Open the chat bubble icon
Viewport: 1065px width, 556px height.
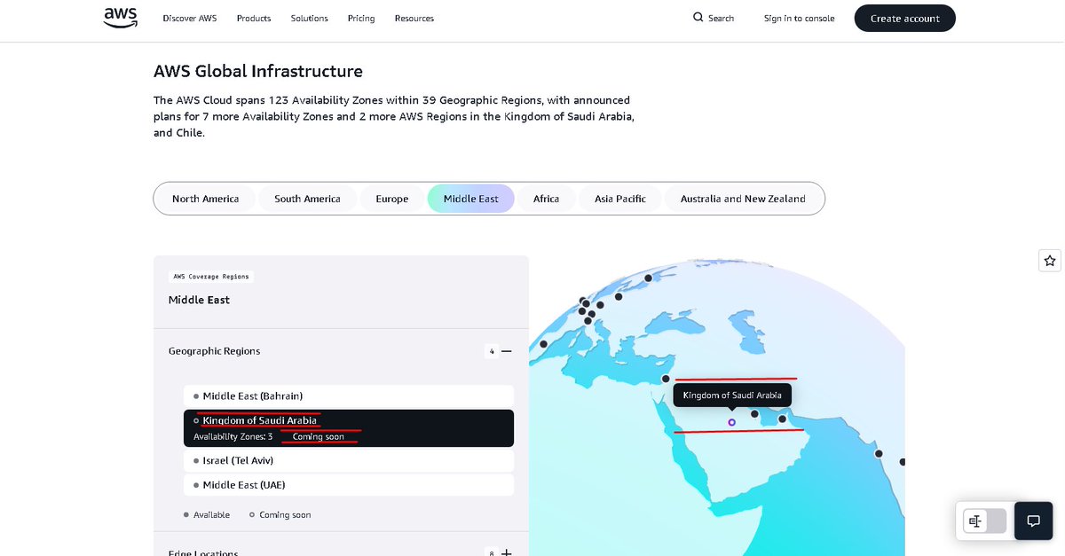point(1033,521)
